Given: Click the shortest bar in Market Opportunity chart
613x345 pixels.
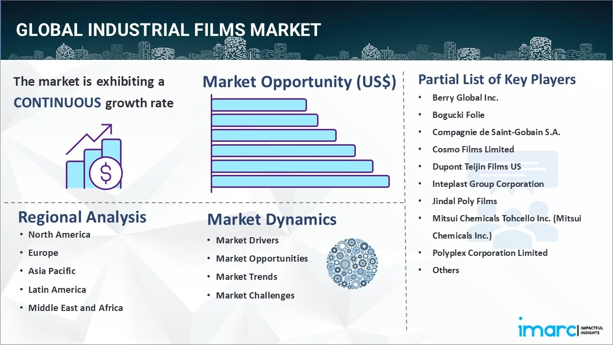Looking at the screenshot, I should pyautogui.click(x=259, y=104).
